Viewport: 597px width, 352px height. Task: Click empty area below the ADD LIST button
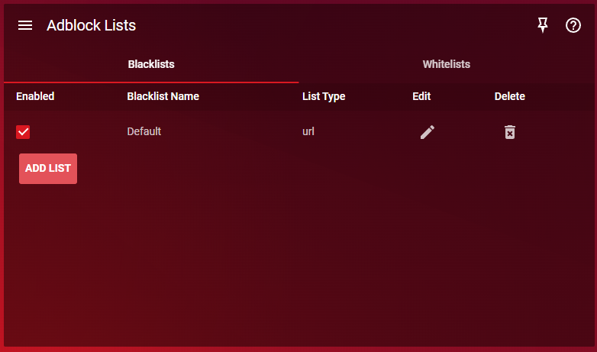[48, 252]
